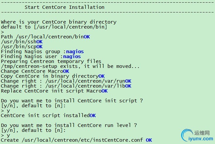Click OK after 'Copy CentCore in binary directory'

[x=102, y=76]
